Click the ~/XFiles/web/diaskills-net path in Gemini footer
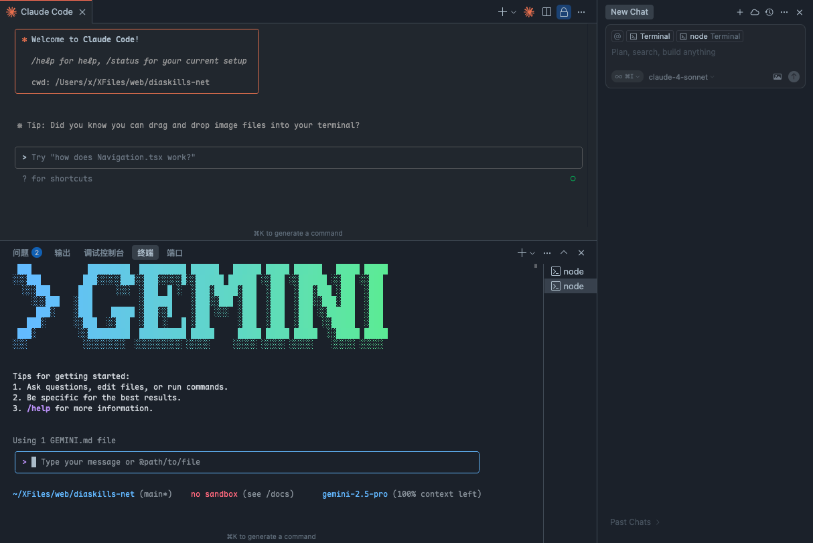This screenshot has width=813, height=543. 74,494
